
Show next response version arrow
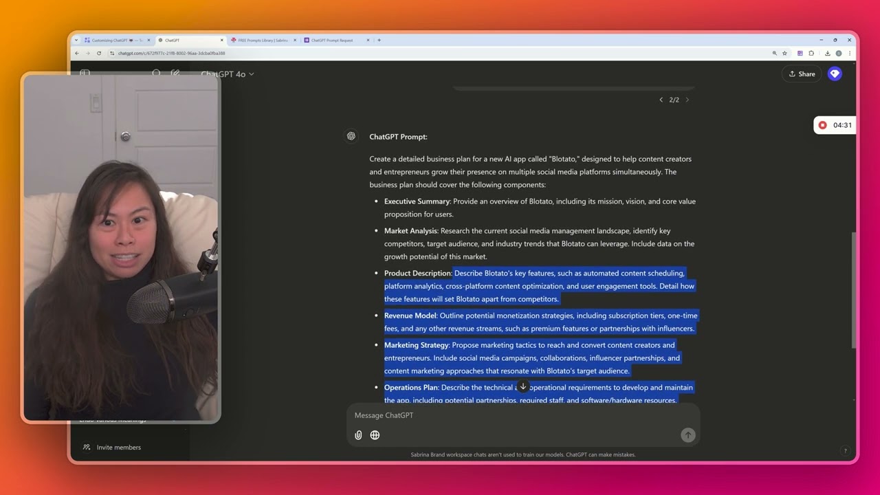(687, 100)
